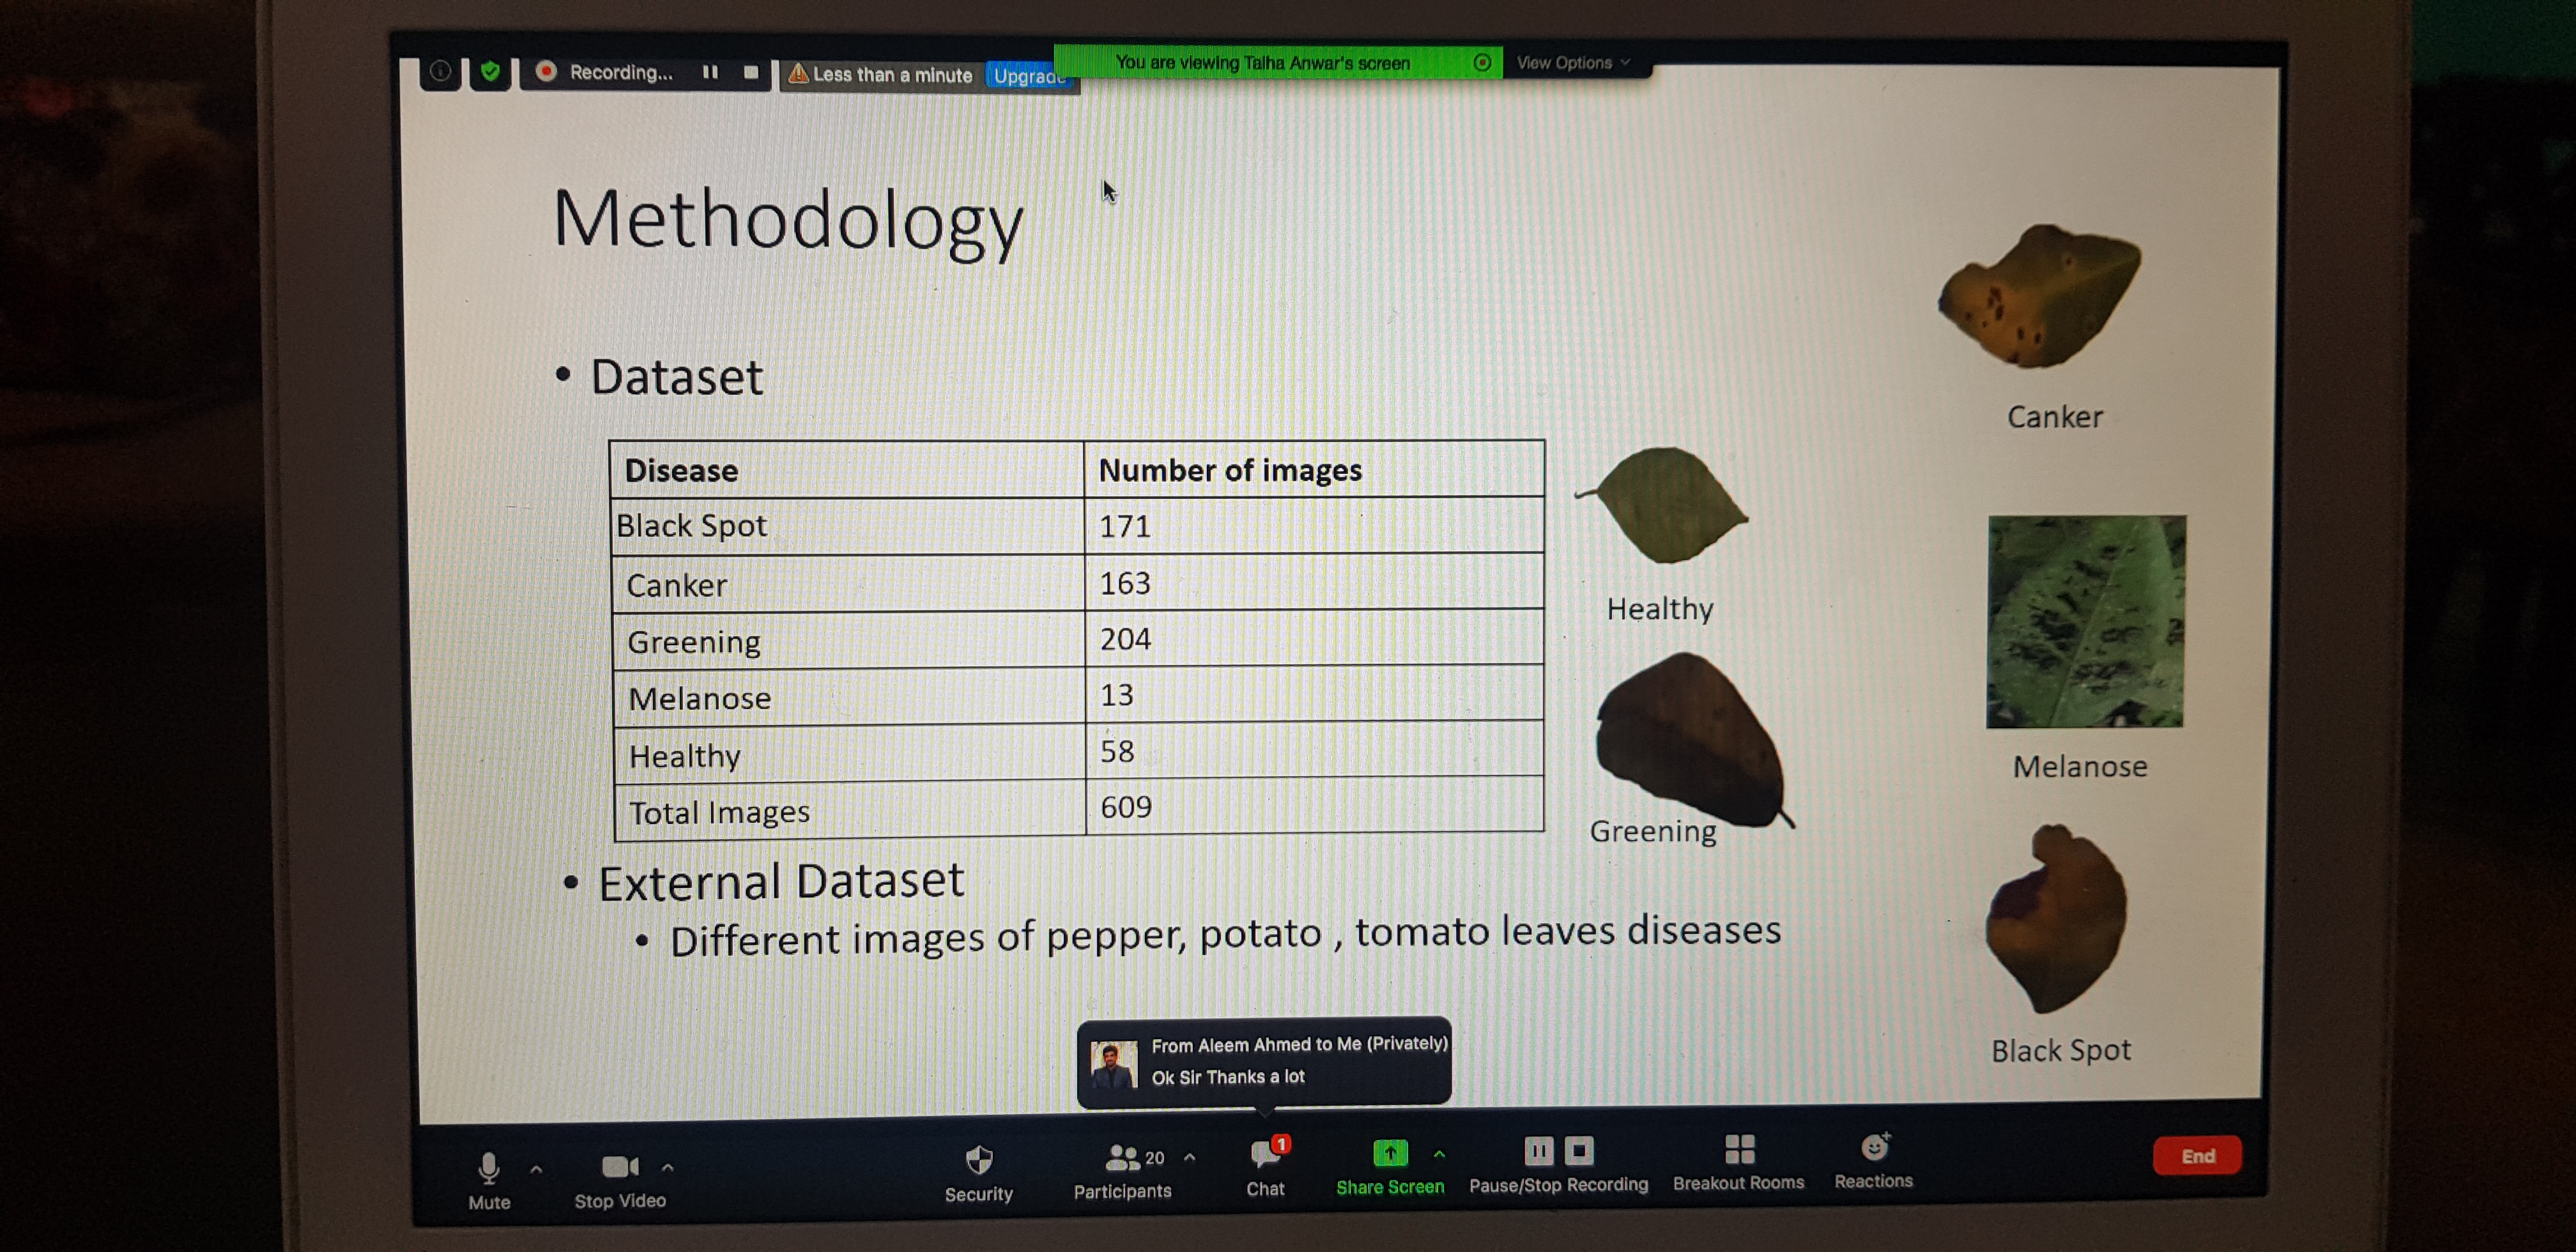Open the Participants panel
The width and height of the screenshot is (2576, 1252).
tap(1122, 1159)
